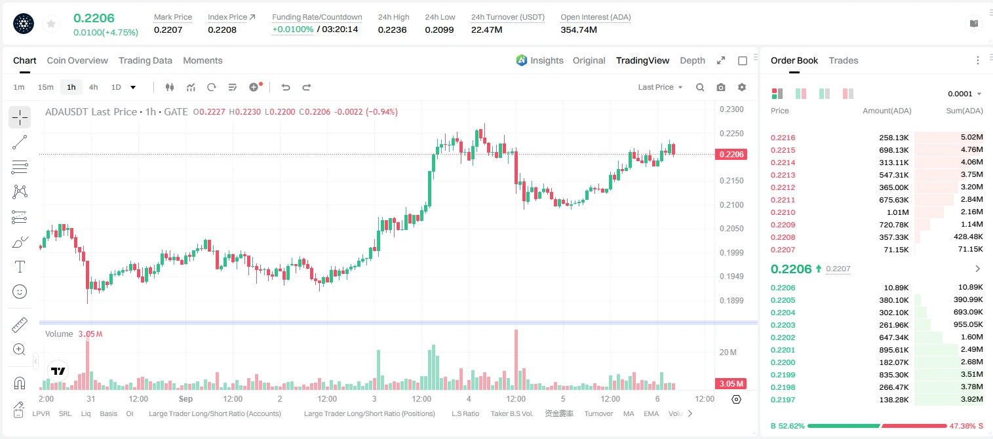Show only buy orders in order book
The image size is (993, 439).
[x=825, y=94]
